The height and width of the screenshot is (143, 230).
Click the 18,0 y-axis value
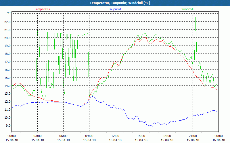coord(8,54)
